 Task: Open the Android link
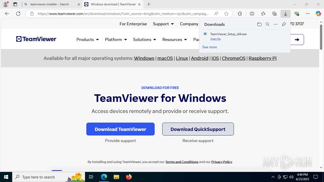pos(200,58)
